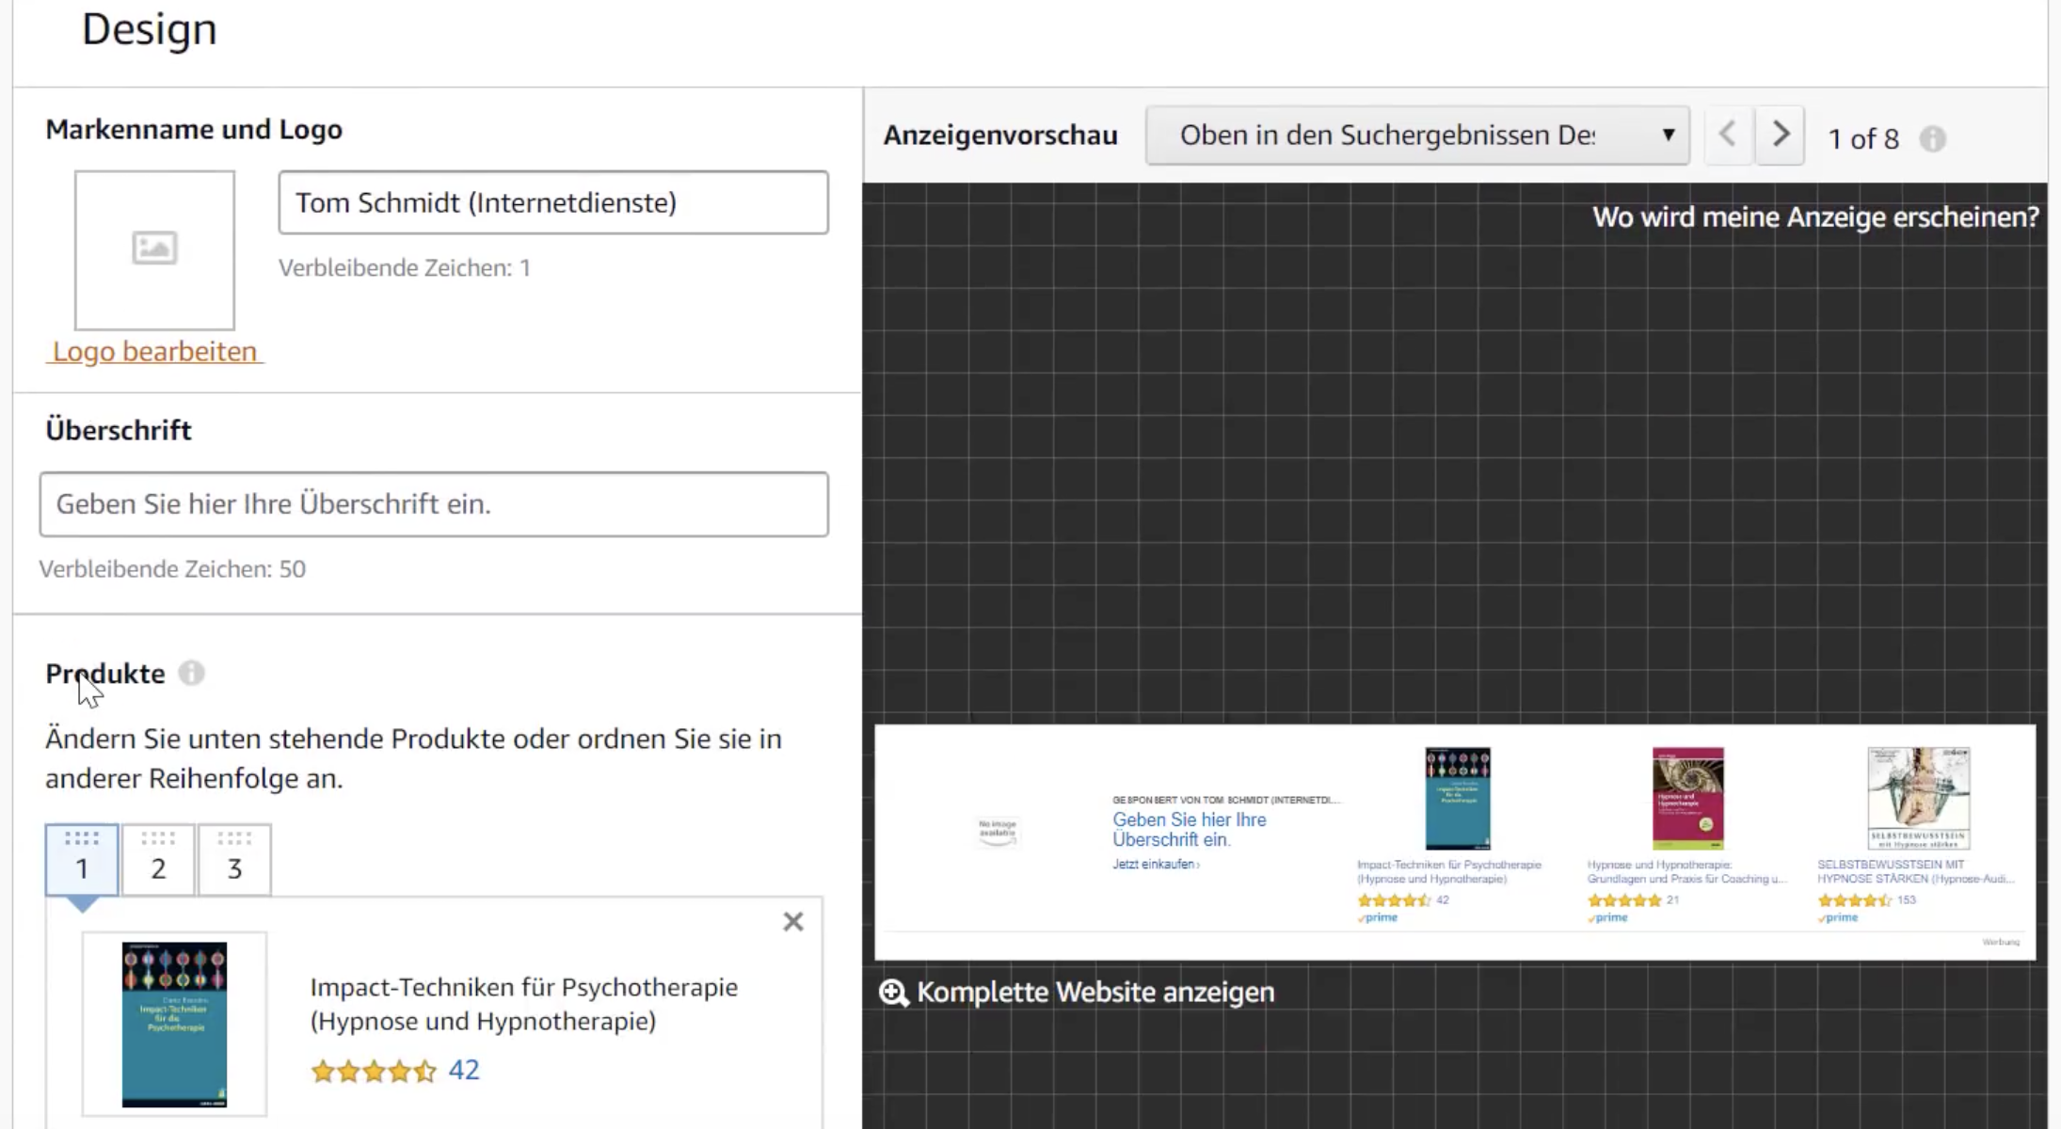Click the logo image placeholder icon

click(154, 248)
